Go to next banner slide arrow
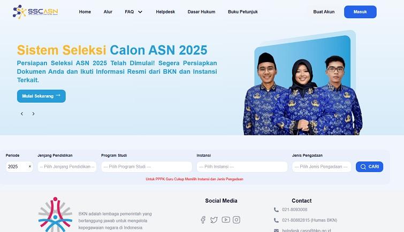404x232 pixels. coord(33,113)
